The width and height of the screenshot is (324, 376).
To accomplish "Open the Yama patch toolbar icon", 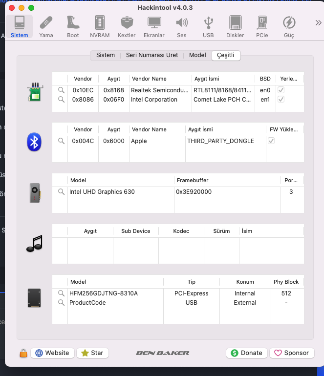I will point(46,26).
